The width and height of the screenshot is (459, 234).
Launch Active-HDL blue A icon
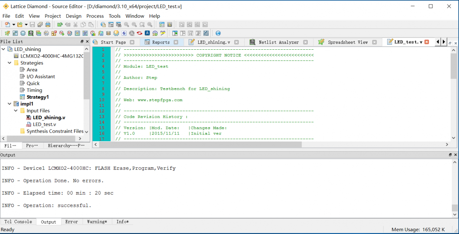pyautogui.click(x=147, y=33)
